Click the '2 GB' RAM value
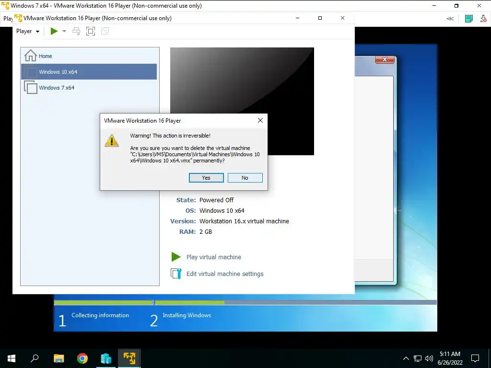491x368 pixels. click(x=205, y=232)
